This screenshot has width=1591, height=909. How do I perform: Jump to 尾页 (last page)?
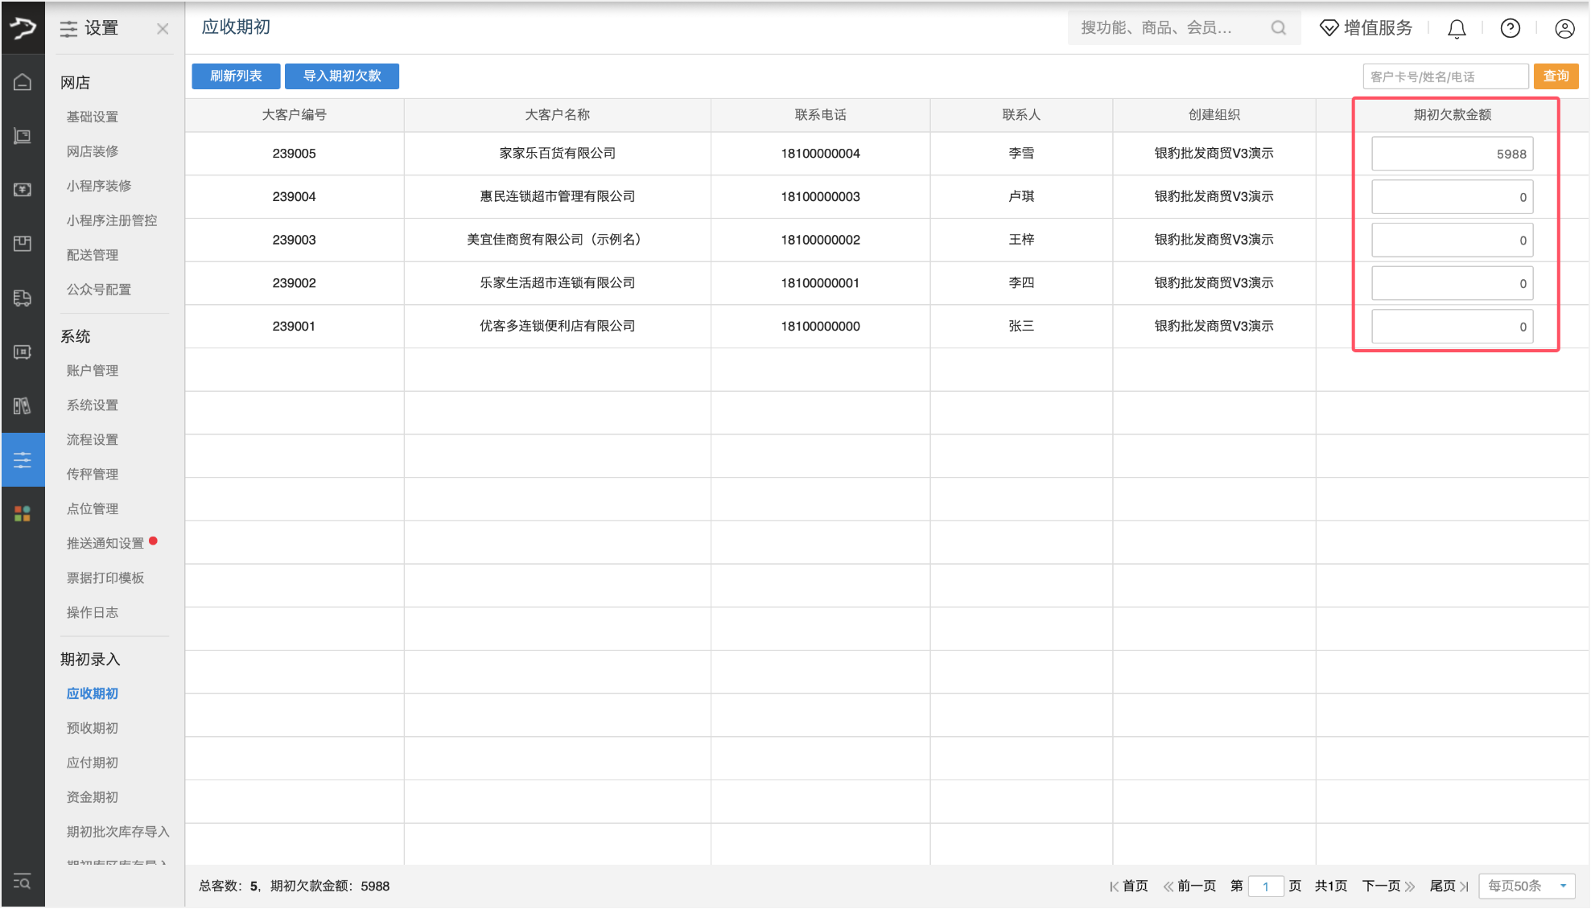1443,886
